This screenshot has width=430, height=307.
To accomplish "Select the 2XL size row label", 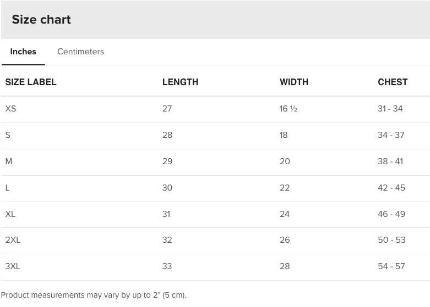I will 13,239.
